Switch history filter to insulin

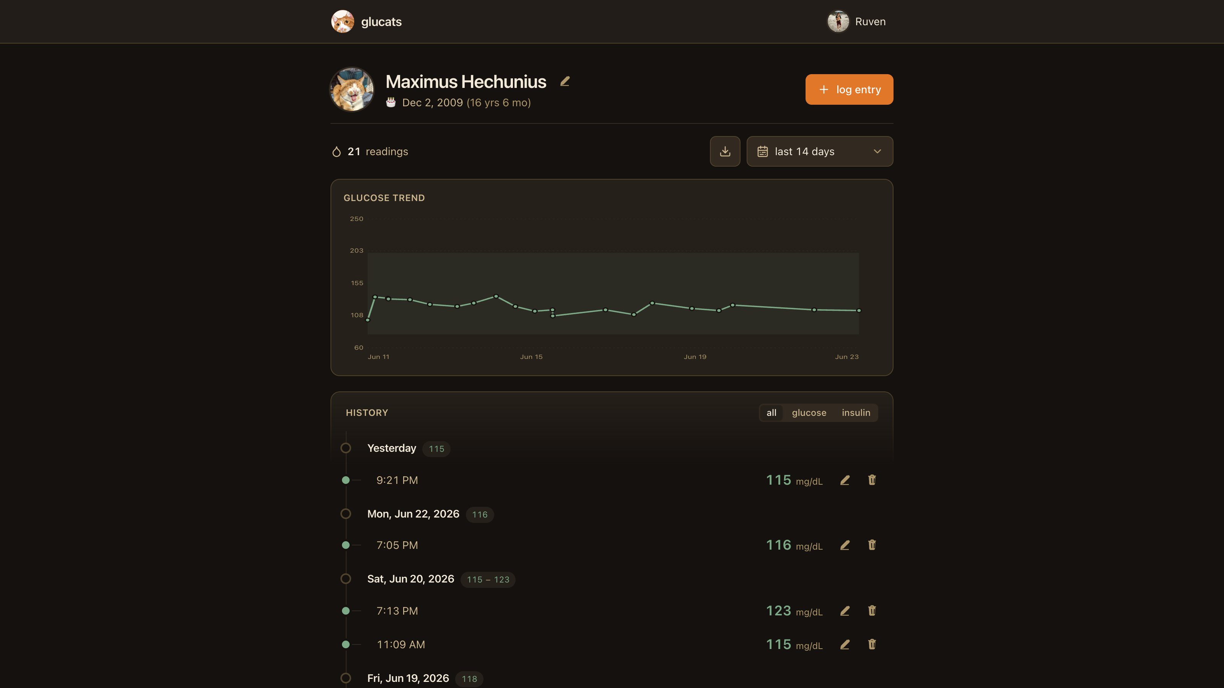pyautogui.click(x=856, y=413)
